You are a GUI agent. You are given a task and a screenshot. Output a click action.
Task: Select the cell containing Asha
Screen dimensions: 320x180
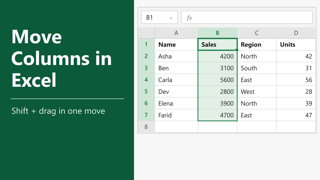point(176,56)
